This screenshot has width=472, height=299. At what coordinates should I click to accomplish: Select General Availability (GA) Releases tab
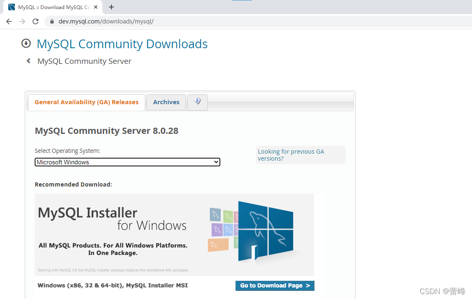click(87, 102)
